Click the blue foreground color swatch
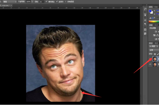 click(150, 11)
